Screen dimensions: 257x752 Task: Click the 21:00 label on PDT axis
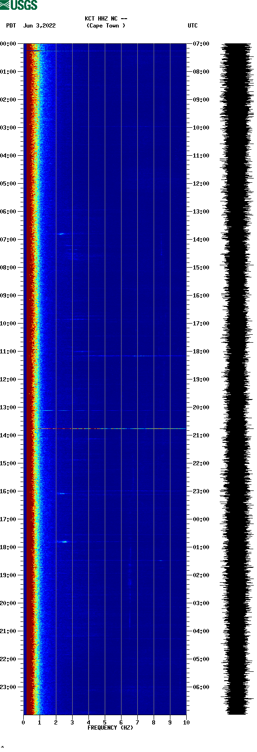click(x=8, y=631)
